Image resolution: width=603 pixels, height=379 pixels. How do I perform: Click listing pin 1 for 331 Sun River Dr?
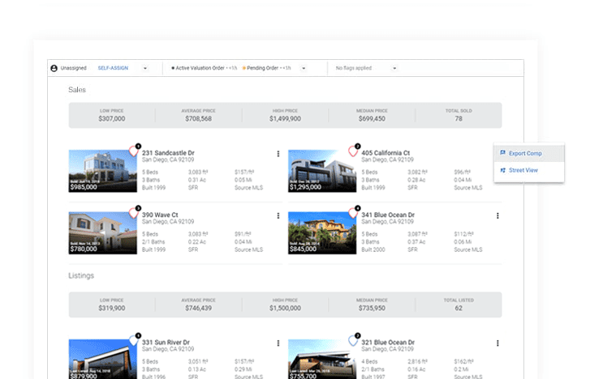pos(134,340)
